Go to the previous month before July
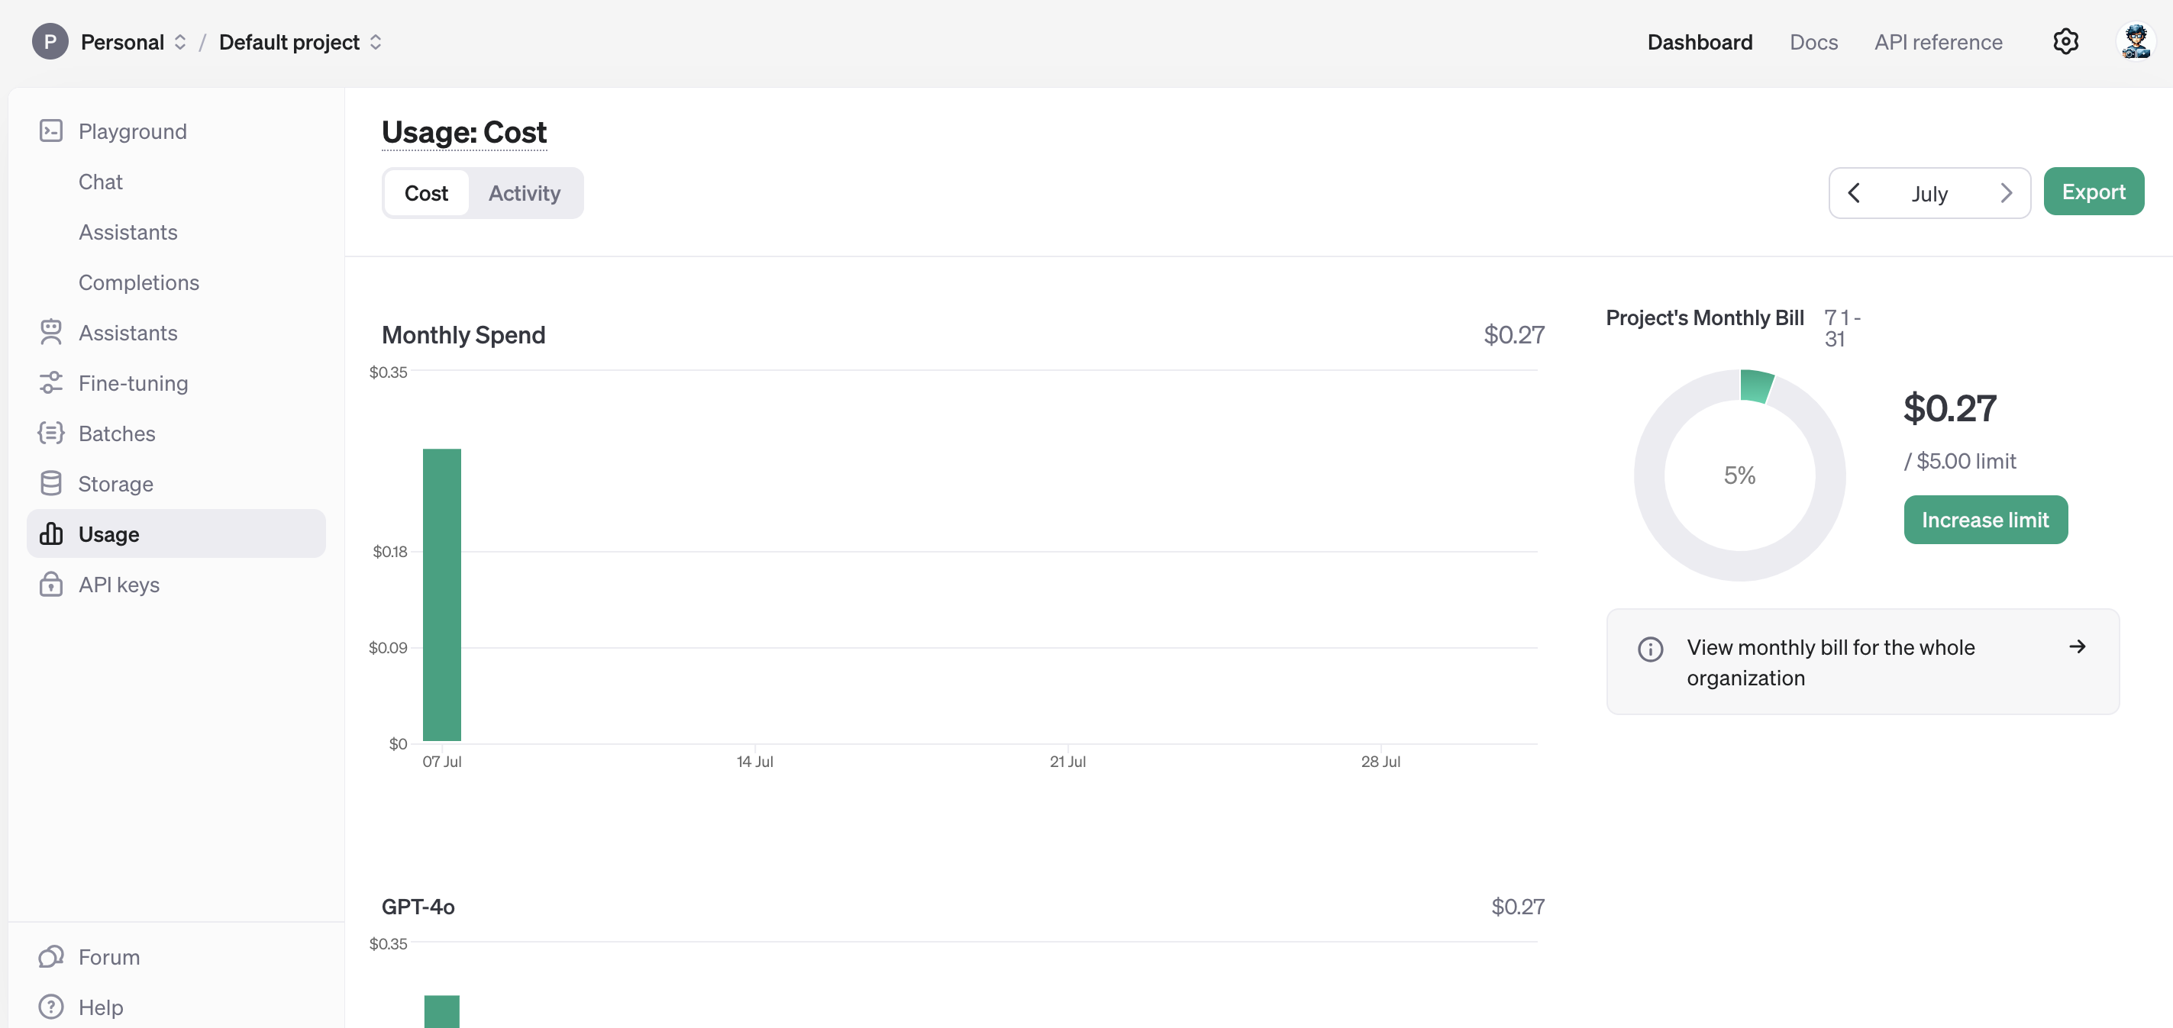 click(1853, 193)
